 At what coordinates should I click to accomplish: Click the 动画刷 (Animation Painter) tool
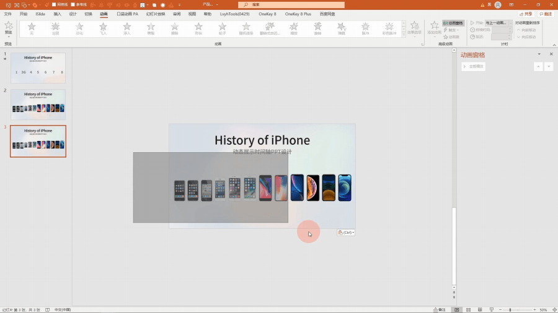tap(451, 37)
